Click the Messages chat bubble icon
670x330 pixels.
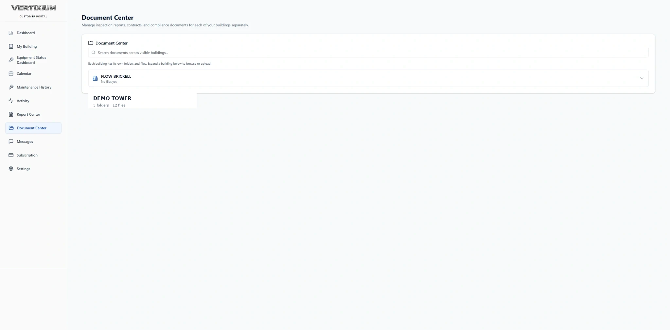coord(11,141)
